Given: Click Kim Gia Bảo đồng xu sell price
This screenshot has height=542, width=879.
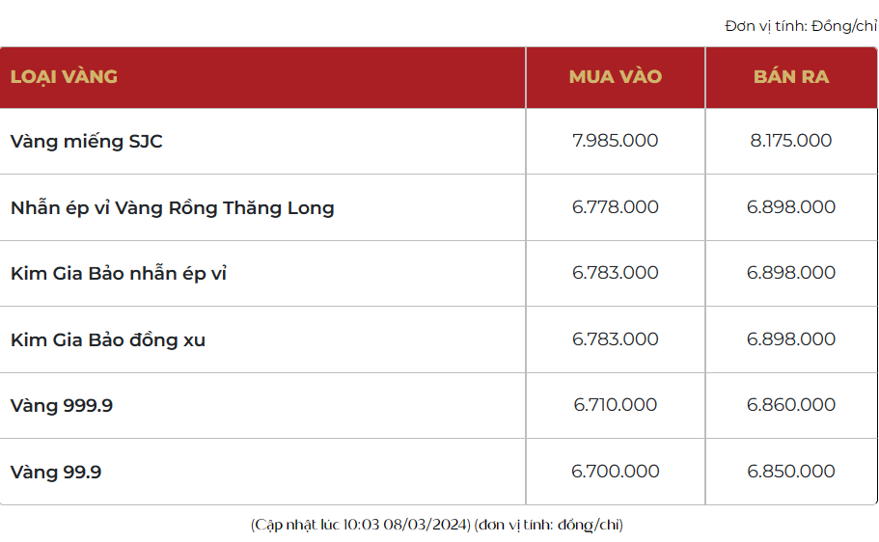Looking at the screenshot, I should tap(790, 339).
